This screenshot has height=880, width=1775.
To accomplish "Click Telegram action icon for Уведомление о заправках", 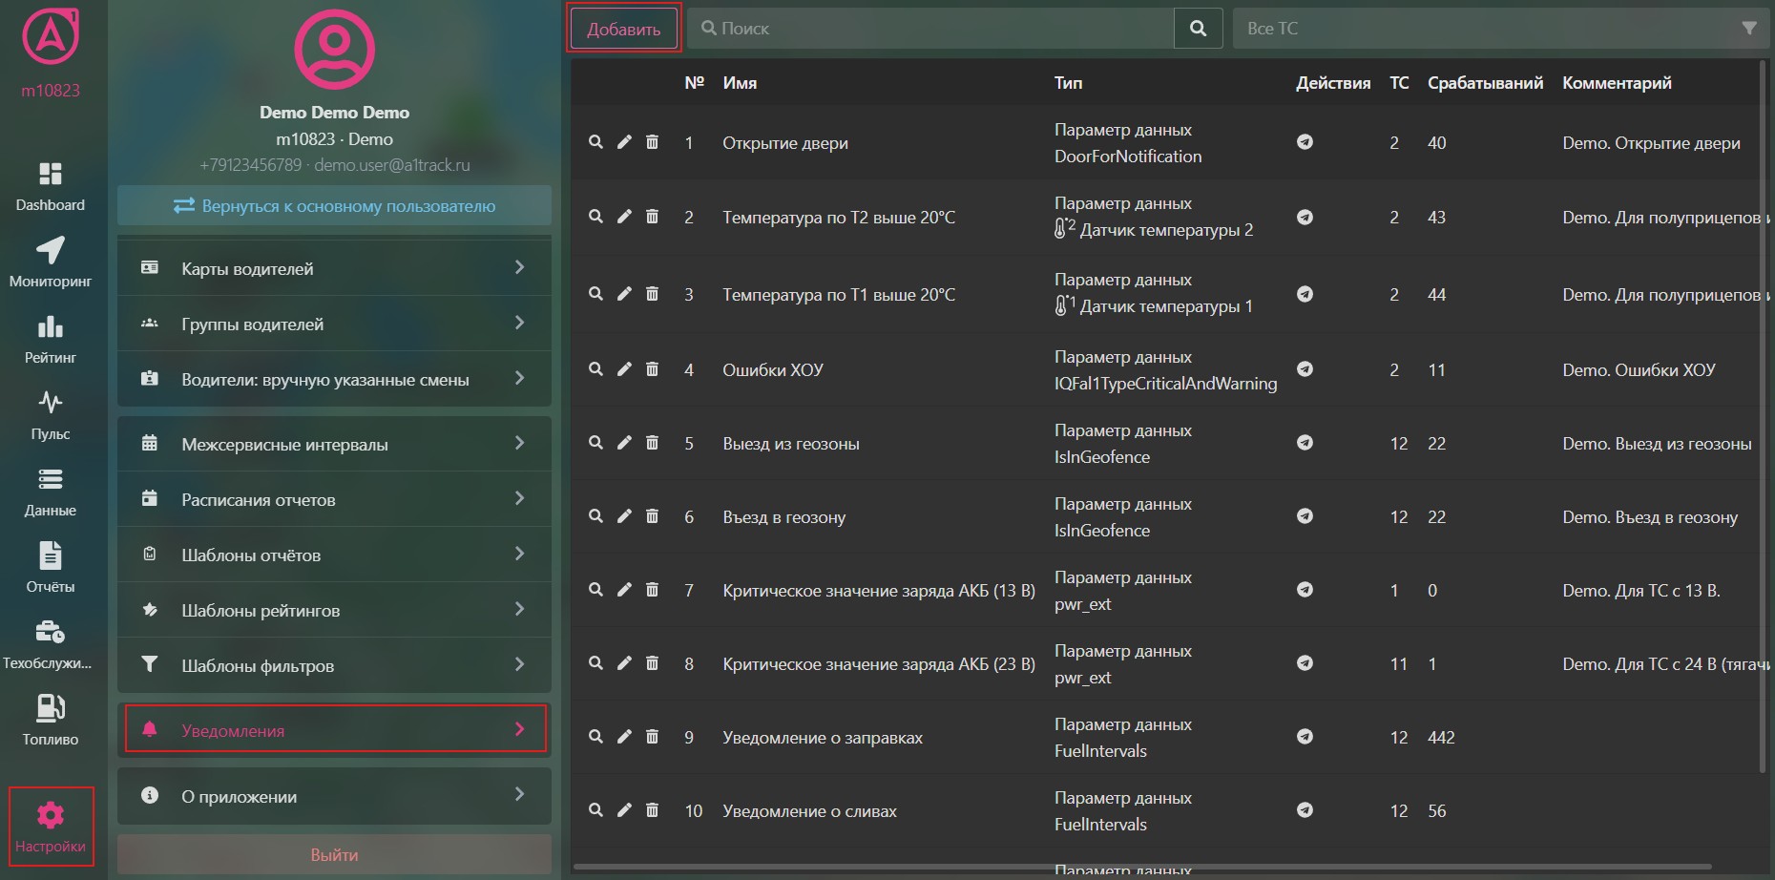I will 1305,737.
